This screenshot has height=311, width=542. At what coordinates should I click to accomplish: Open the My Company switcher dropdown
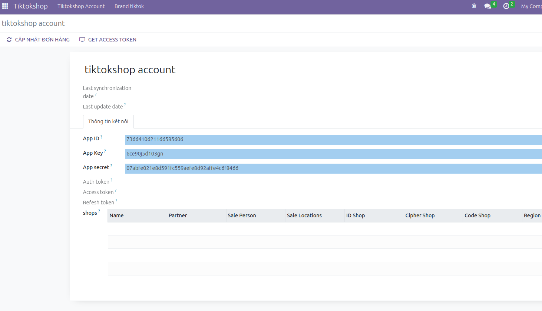(x=531, y=6)
